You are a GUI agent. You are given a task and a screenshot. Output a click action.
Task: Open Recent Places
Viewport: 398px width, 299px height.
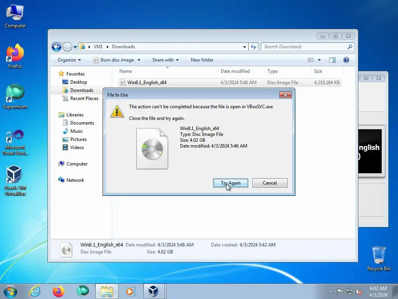pos(84,98)
